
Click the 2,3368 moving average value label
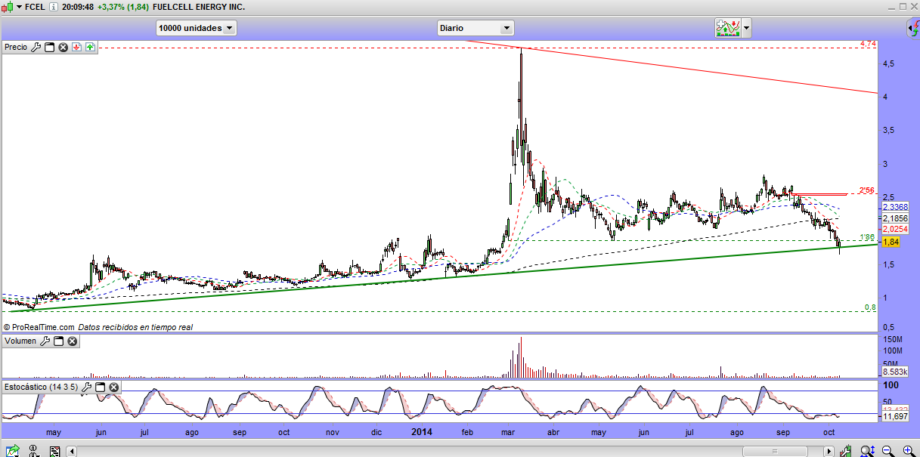click(895, 207)
